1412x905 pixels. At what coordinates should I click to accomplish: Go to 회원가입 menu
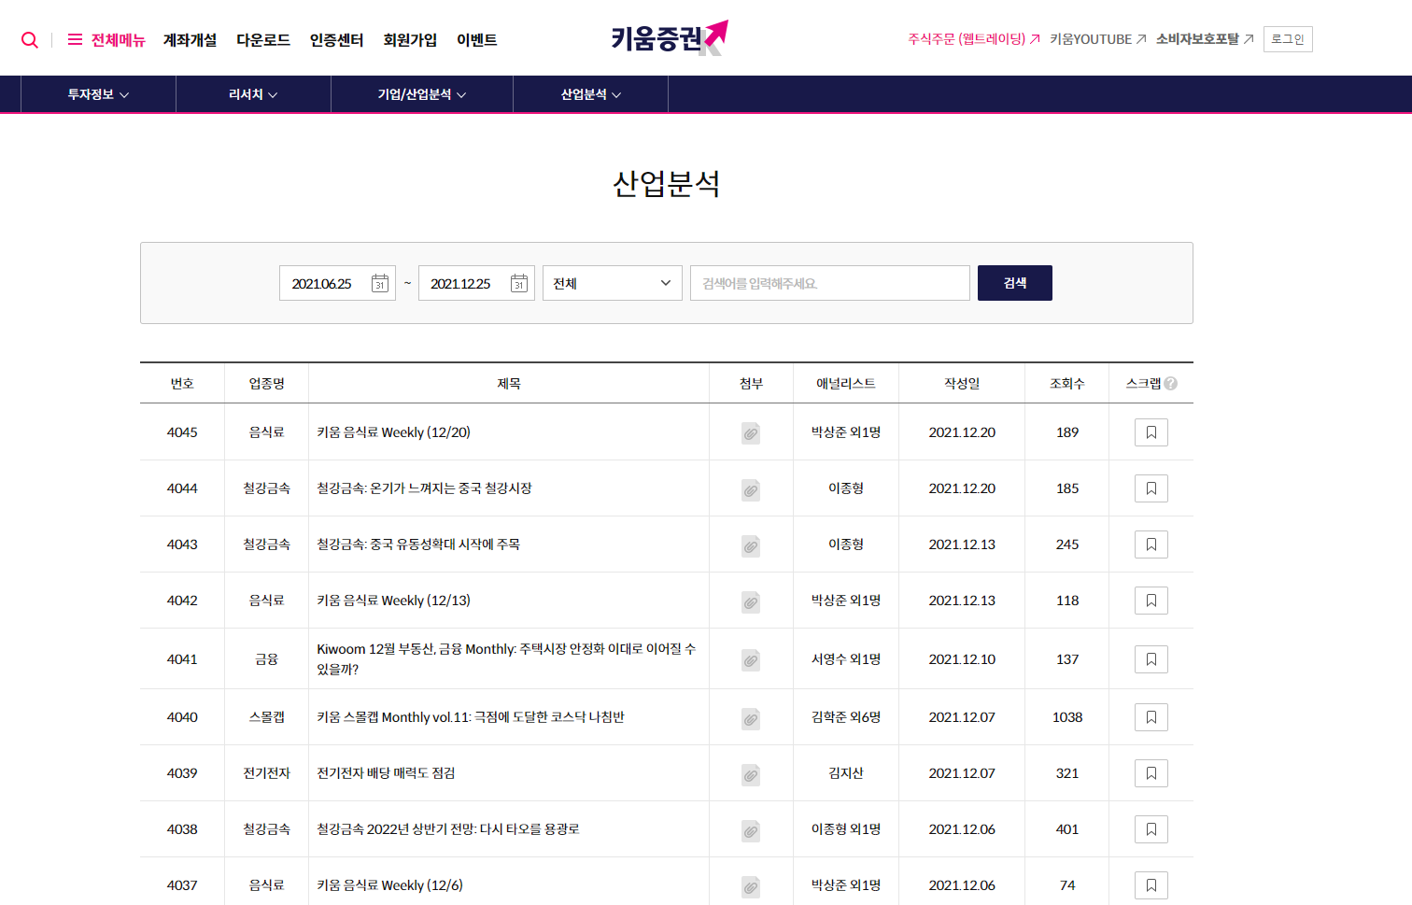410,40
